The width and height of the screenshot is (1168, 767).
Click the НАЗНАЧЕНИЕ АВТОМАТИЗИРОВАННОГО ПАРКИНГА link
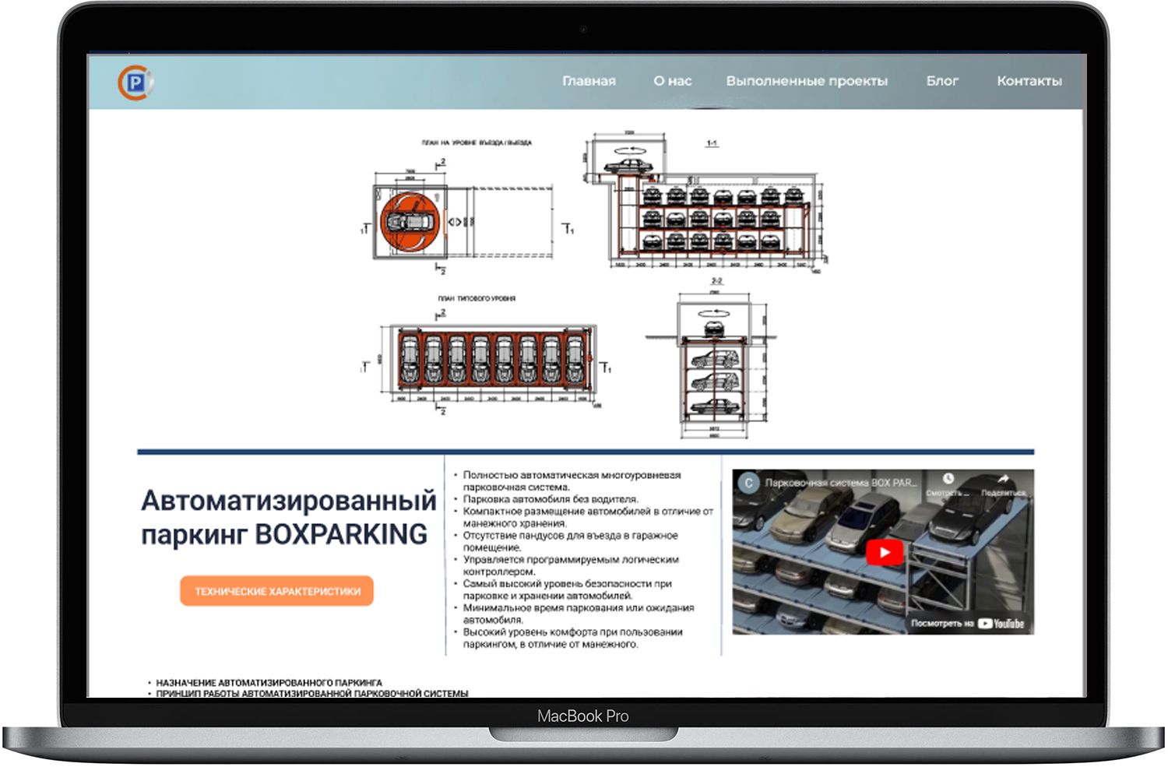point(269,682)
